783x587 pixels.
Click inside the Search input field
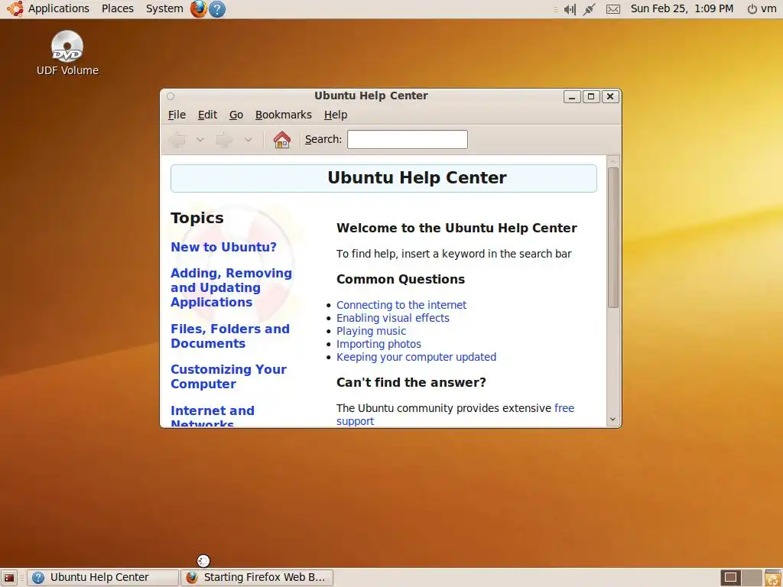click(x=408, y=139)
